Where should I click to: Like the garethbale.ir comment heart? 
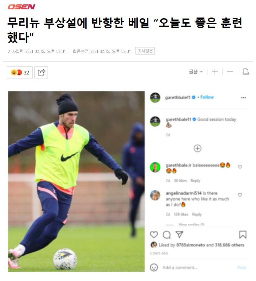pos(240,167)
